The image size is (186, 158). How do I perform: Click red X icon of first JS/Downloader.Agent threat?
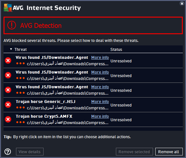pos(8,60)
